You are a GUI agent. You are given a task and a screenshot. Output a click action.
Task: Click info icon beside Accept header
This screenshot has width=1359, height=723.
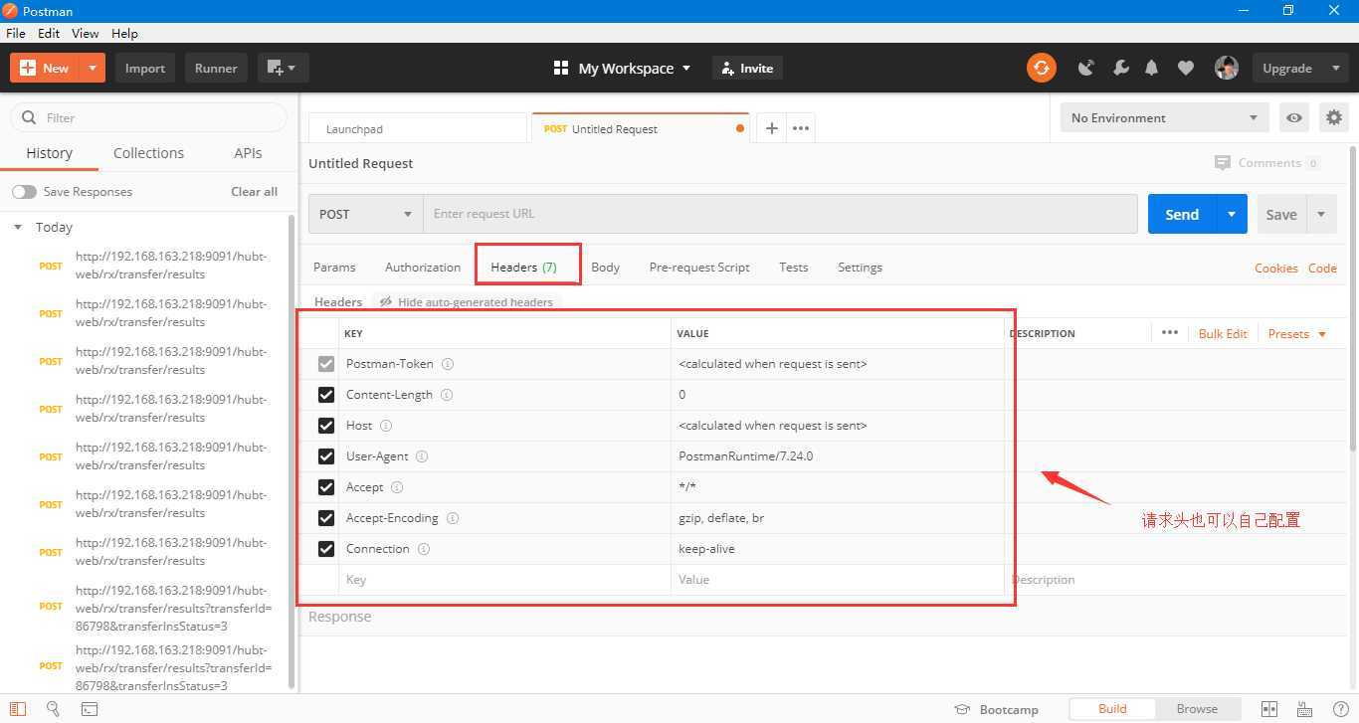(x=397, y=487)
